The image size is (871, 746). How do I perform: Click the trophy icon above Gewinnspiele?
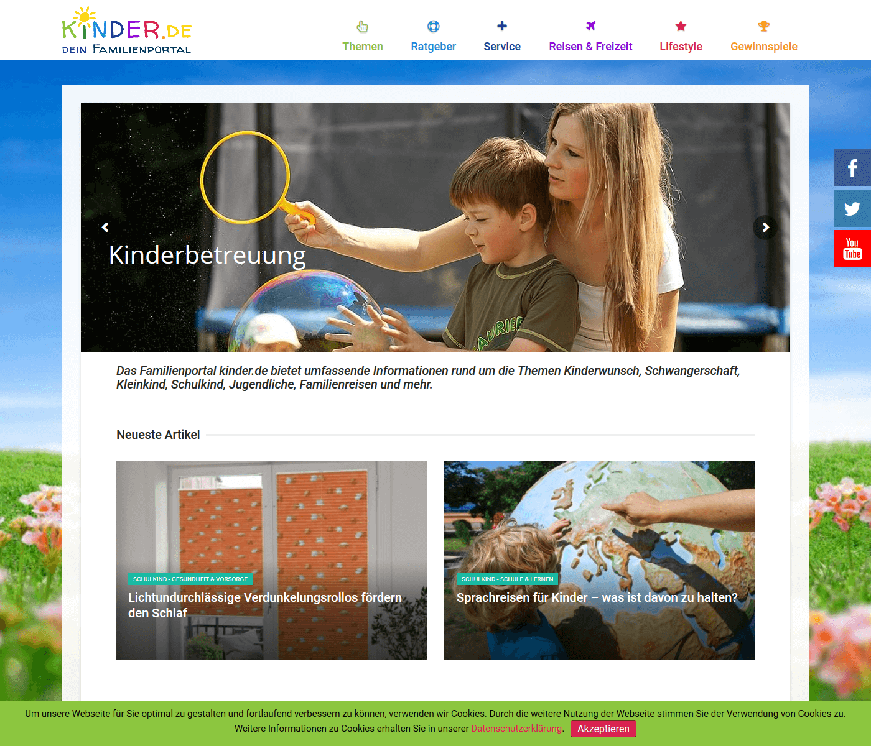764,26
